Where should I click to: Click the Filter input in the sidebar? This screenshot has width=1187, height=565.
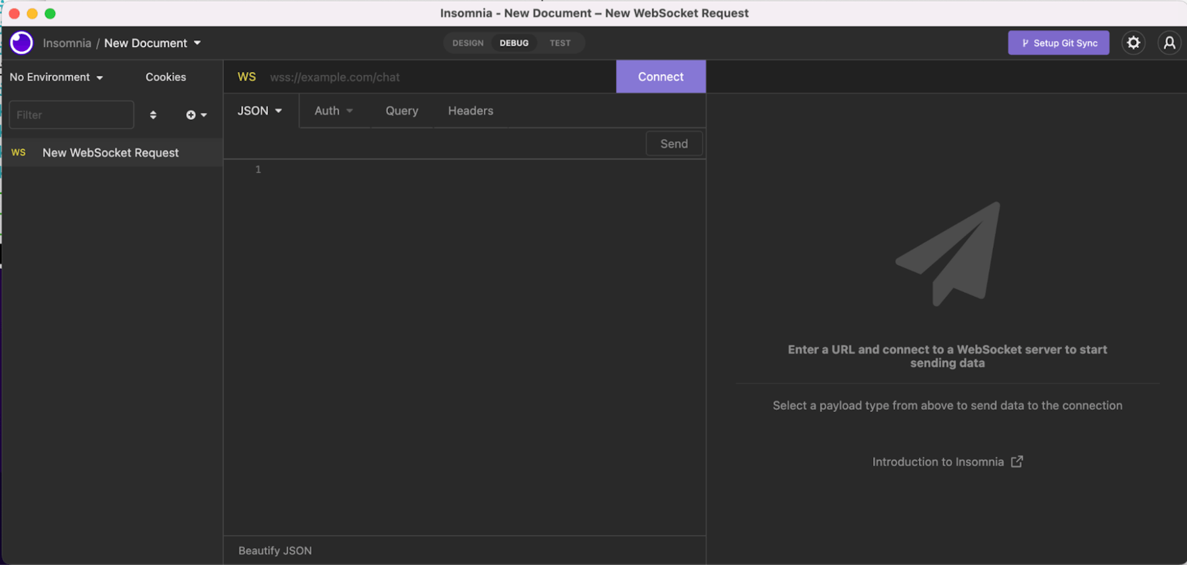(71, 114)
